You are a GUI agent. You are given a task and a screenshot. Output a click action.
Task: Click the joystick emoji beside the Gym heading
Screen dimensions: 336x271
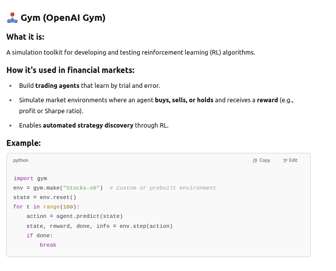click(12, 18)
